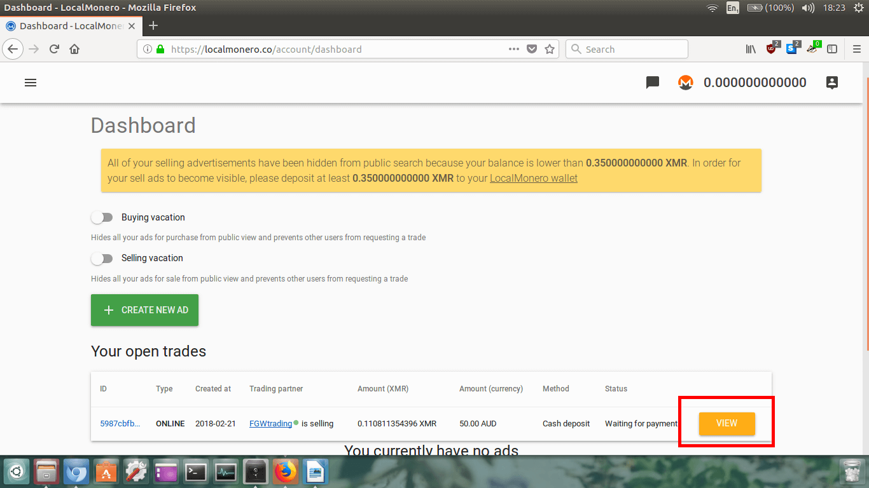The width and height of the screenshot is (869, 488).
Task: Click the Amount (XMR) column header
Action: coord(383,388)
